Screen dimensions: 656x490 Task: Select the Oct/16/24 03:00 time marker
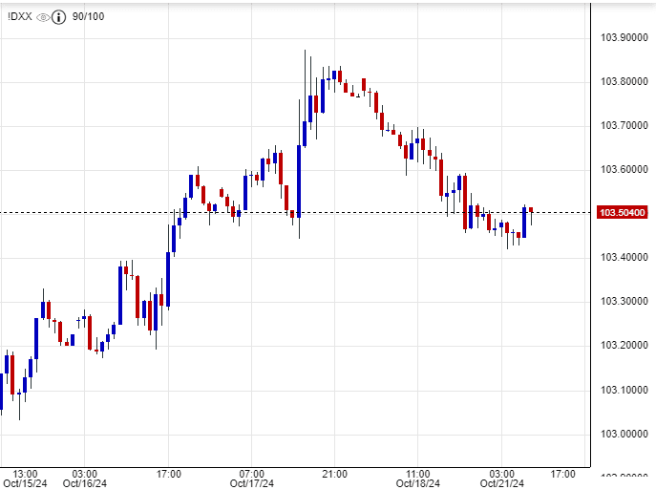coord(84,478)
